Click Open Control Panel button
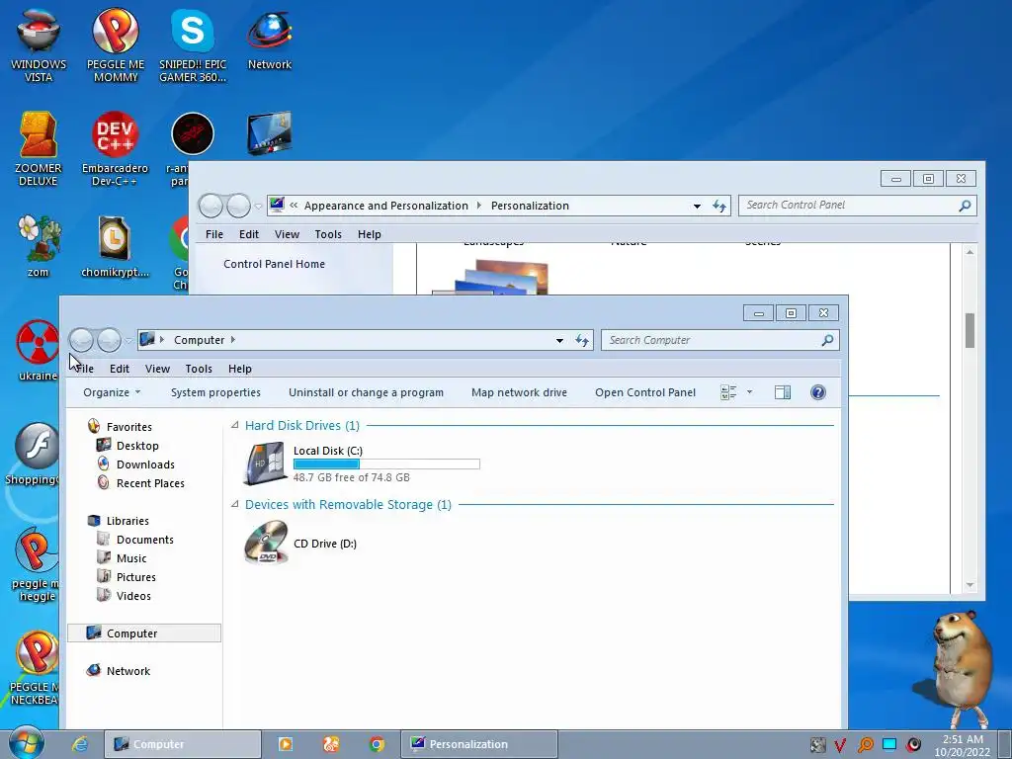1012x759 pixels. pos(645,392)
